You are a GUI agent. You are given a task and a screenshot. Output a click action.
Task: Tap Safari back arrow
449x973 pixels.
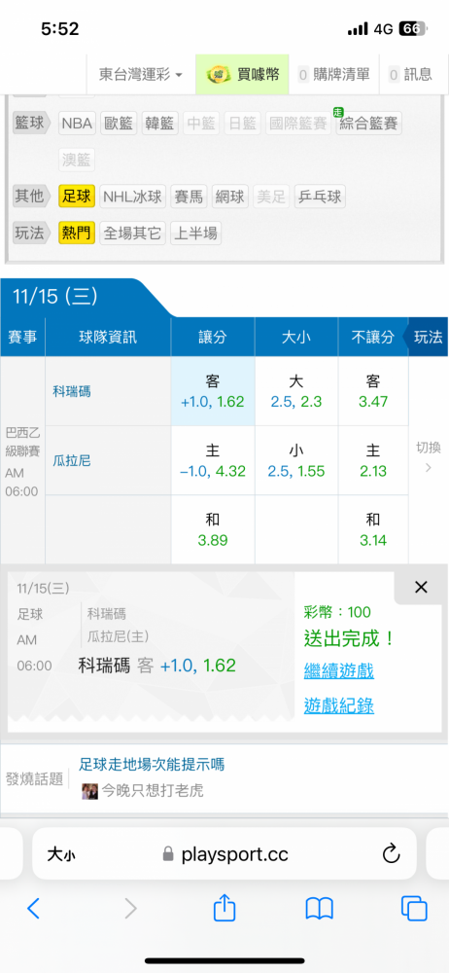[x=33, y=909]
